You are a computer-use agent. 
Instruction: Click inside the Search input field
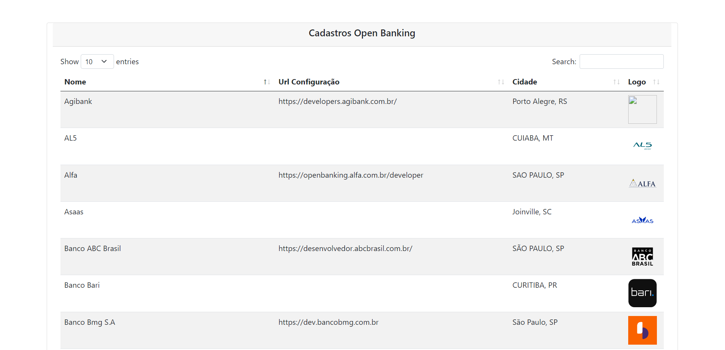621,61
